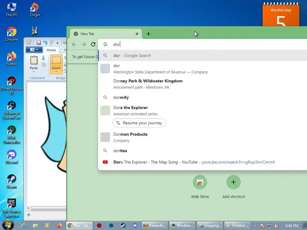Select Dora the Explorer suggestion
Screen dimensions: 307x230
203,111
